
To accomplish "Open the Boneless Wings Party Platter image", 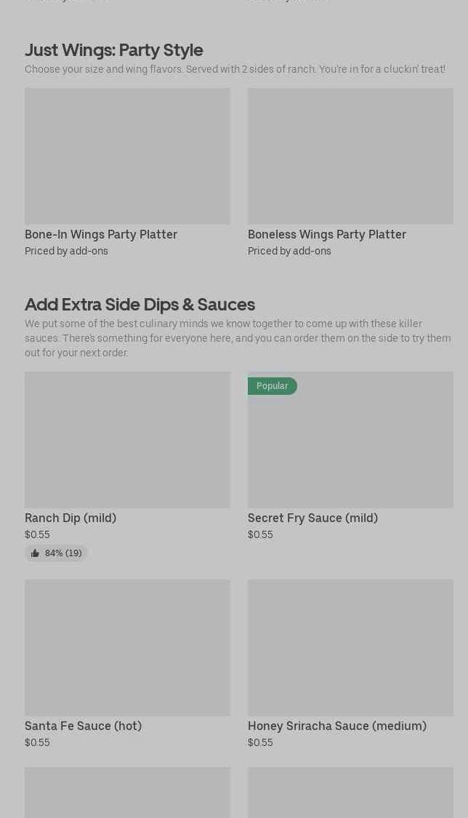I will click(350, 156).
